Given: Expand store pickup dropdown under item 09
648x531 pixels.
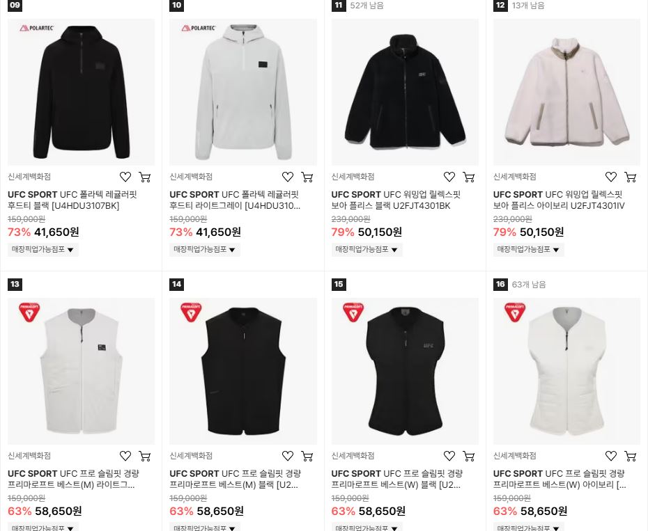Looking at the screenshot, I should coord(43,249).
